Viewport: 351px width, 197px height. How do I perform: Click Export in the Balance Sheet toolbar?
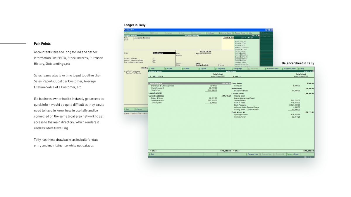point(173,68)
